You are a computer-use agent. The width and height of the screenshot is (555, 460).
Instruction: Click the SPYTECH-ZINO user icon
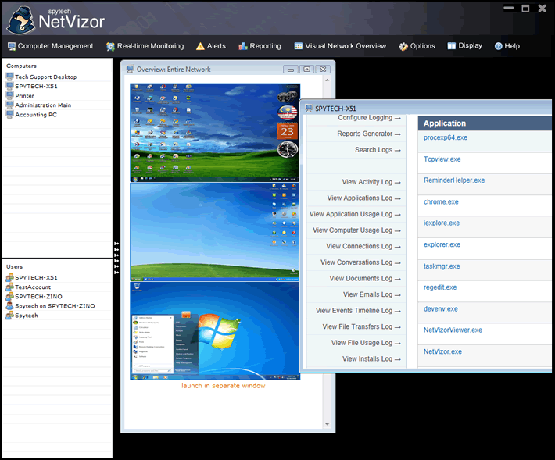click(9, 296)
